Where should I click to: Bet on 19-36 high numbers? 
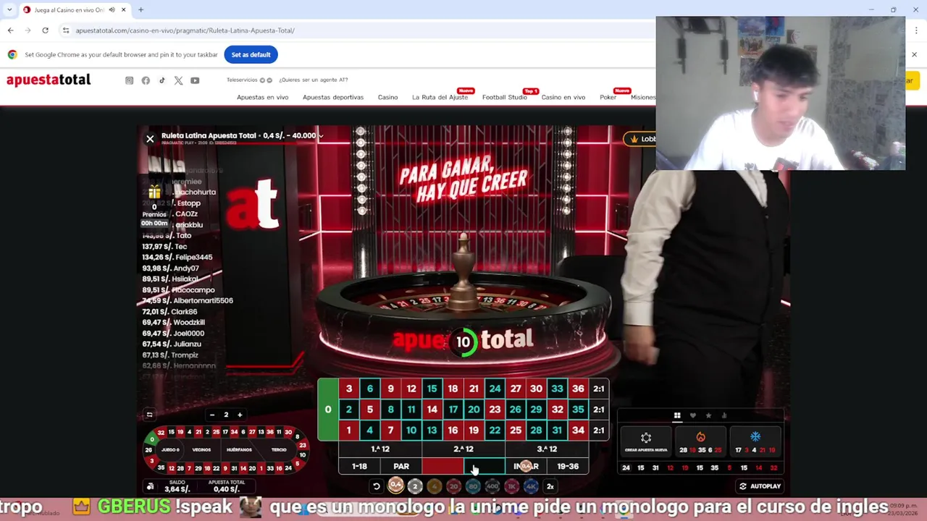[568, 467]
